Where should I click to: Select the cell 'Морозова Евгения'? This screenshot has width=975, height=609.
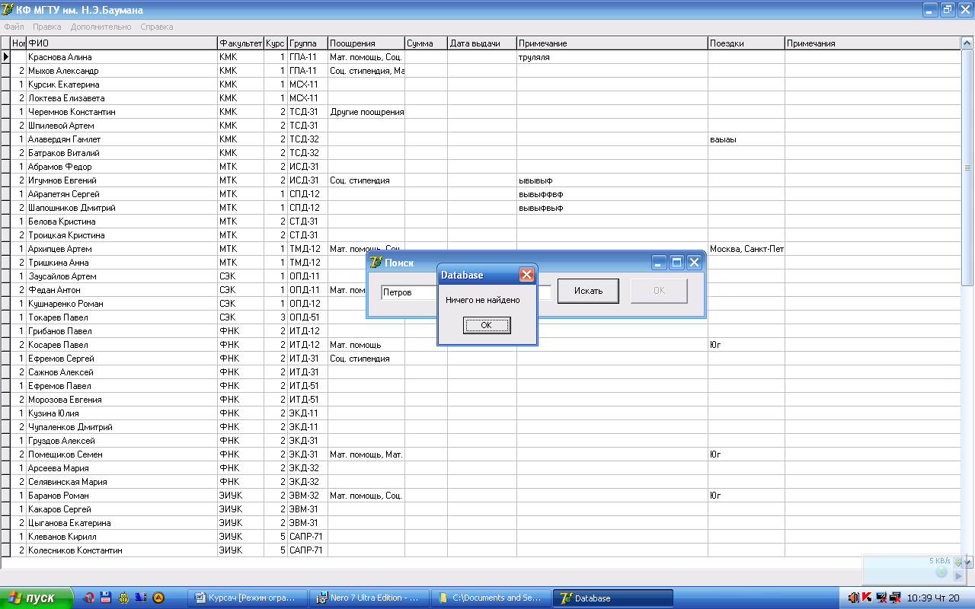[x=122, y=400]
